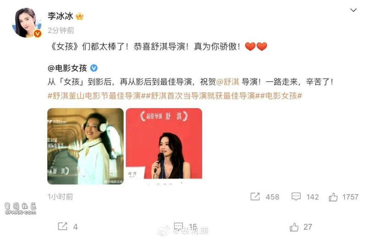View the red press conference photo

coord(164,144)
